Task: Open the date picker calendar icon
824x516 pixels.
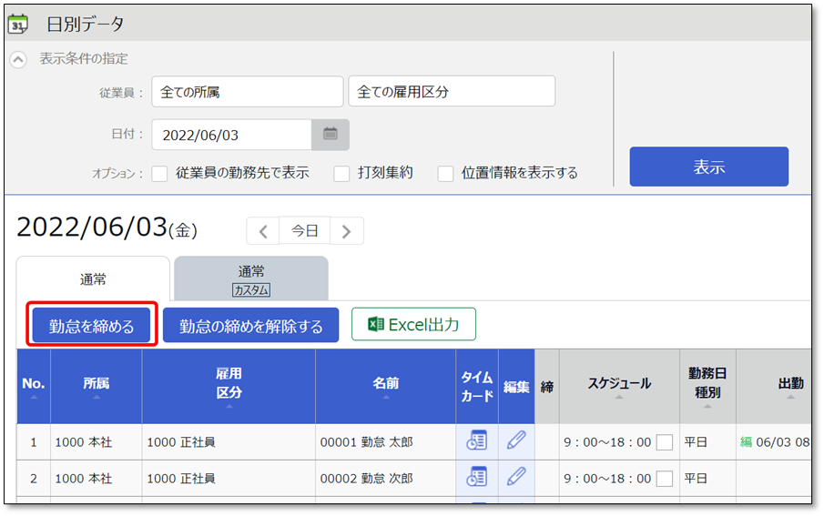Action: coord(331,135)
